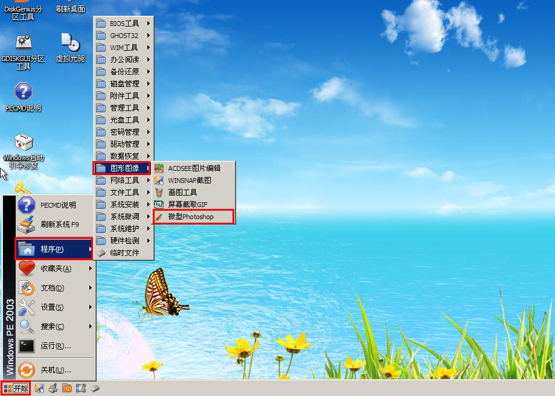Viewport: 555px width, 396px height.
Task: Launch 画图工具 from submenu
Action: click(194, 192)
